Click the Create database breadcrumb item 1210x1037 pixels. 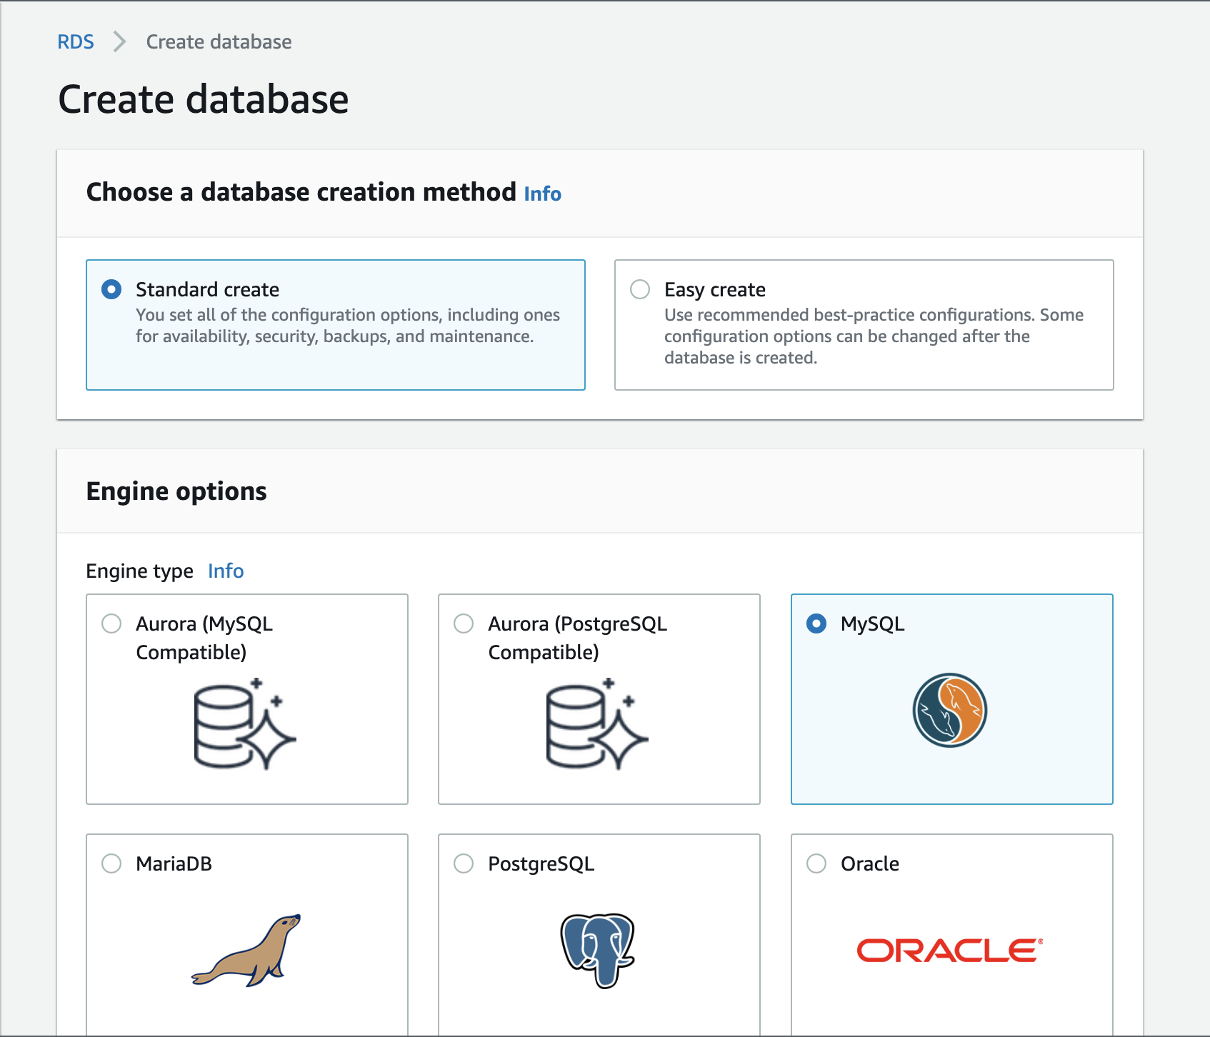point(219,42)
